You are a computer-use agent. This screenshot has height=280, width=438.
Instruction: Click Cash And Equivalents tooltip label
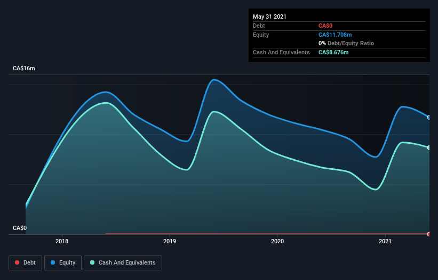(x=281, y=52)
